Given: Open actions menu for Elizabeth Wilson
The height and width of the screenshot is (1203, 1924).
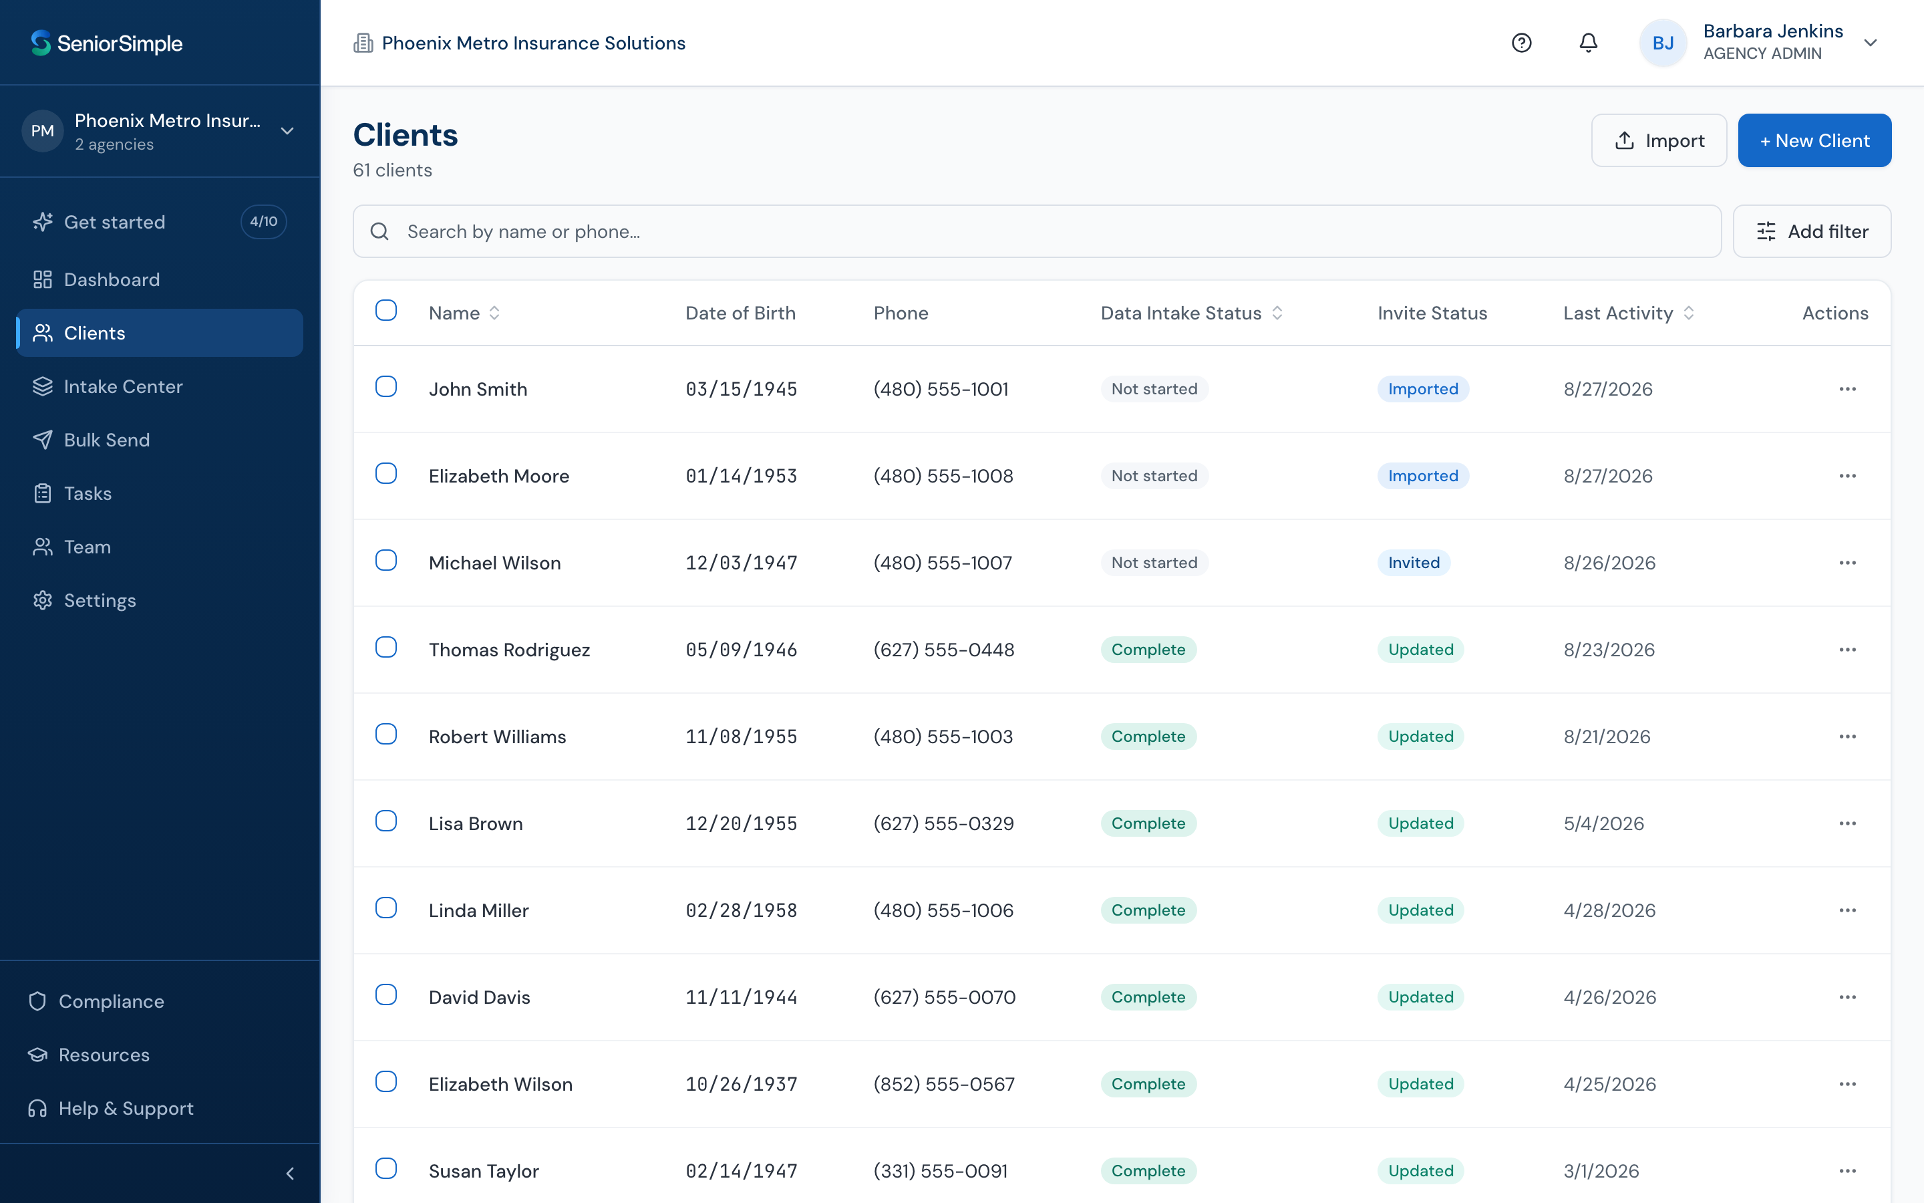Looking at the screenshot, I should pyautogui.click(x=1847, y=1083).
